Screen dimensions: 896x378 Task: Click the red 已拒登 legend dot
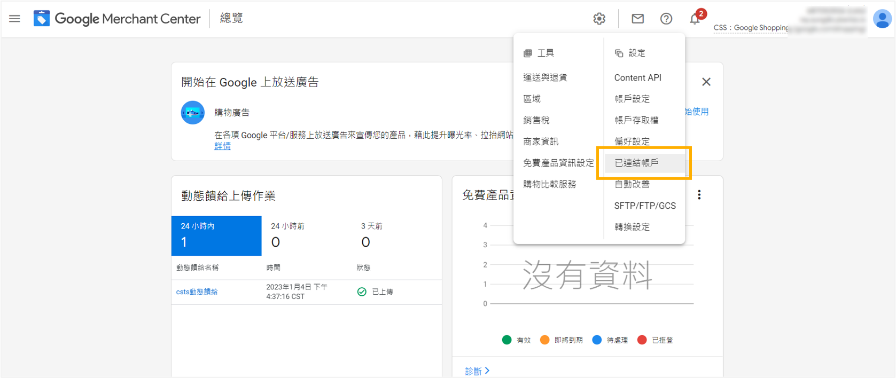point(642,340)
